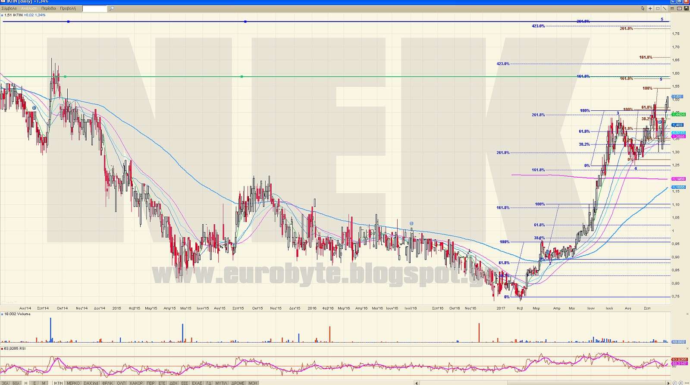Open the Περίοδοι menu

(x=49, y=8)
